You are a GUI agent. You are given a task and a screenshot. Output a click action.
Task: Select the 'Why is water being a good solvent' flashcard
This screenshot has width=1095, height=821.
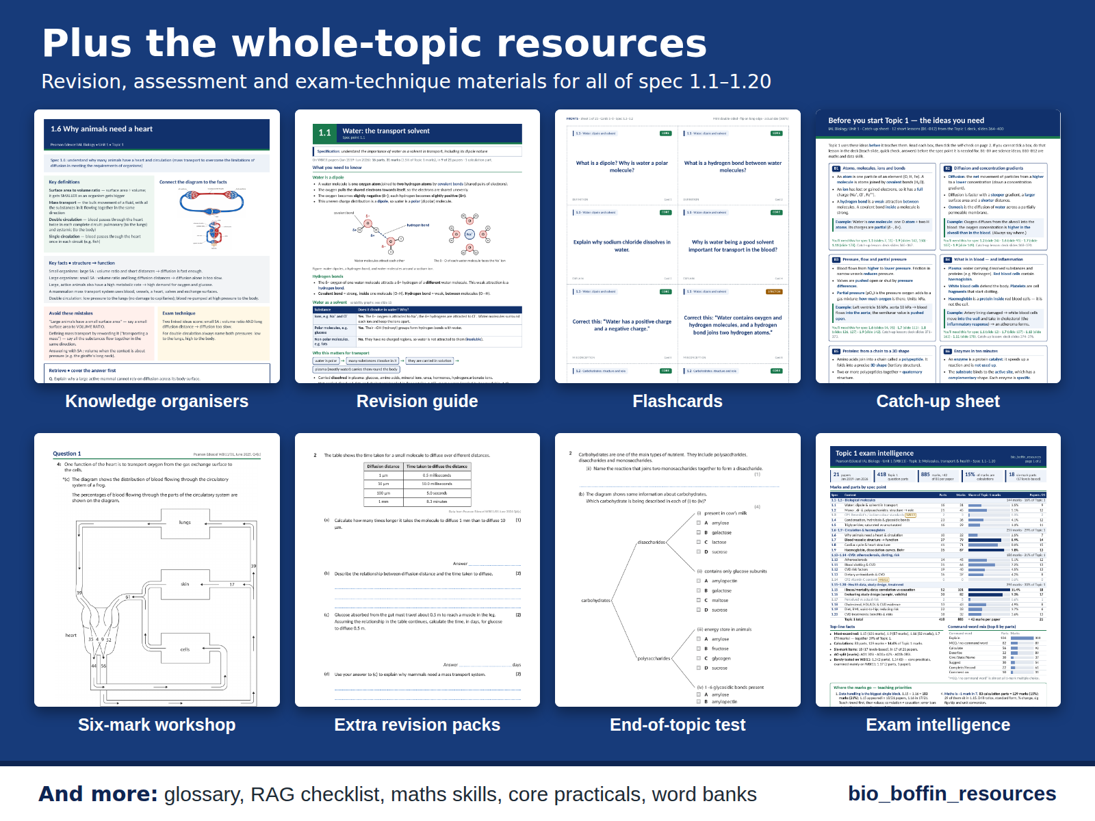[x=732, y=246]
